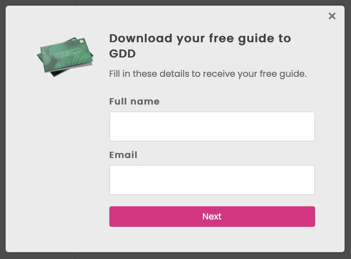
Task: Submit the form with the Next button
Action: pos(212,217)
